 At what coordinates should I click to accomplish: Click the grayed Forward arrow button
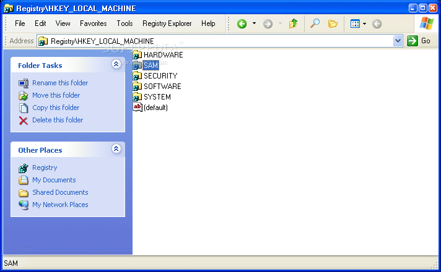point(268,24)
